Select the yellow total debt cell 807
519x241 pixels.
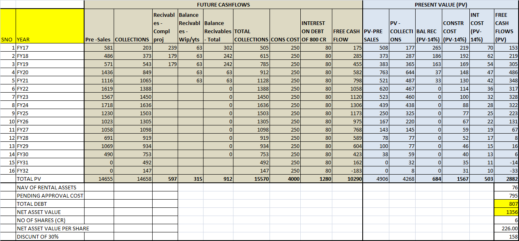click(x=506, y=204)
